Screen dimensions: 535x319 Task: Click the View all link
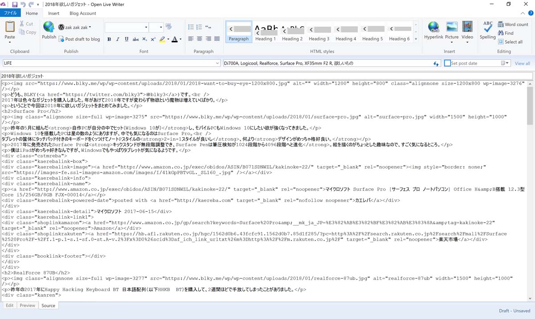[523, 63]
